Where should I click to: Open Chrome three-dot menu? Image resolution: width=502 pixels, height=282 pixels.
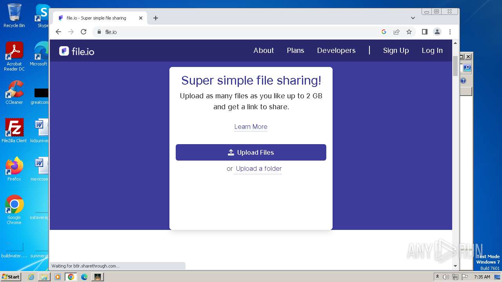click(x=450, y=32)
